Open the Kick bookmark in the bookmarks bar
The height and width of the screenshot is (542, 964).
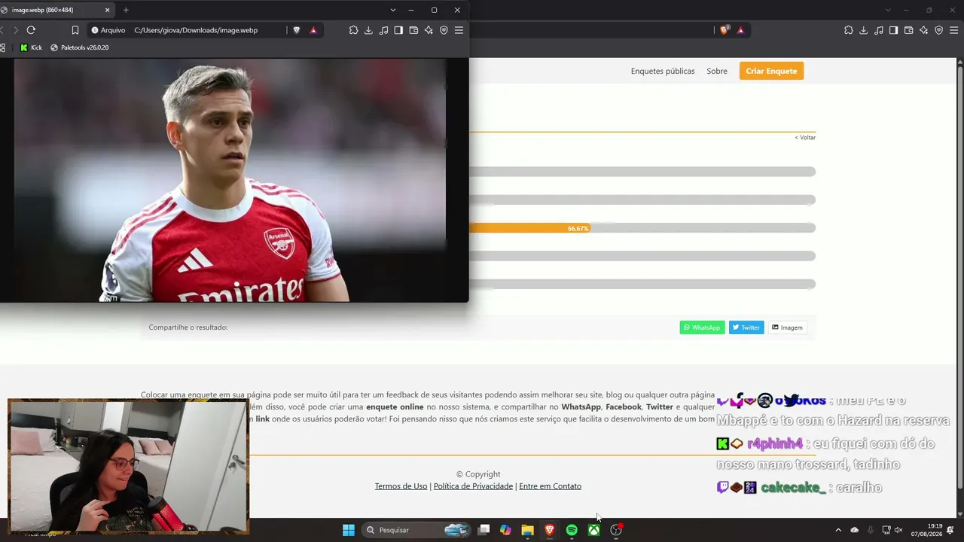point(31,47)
